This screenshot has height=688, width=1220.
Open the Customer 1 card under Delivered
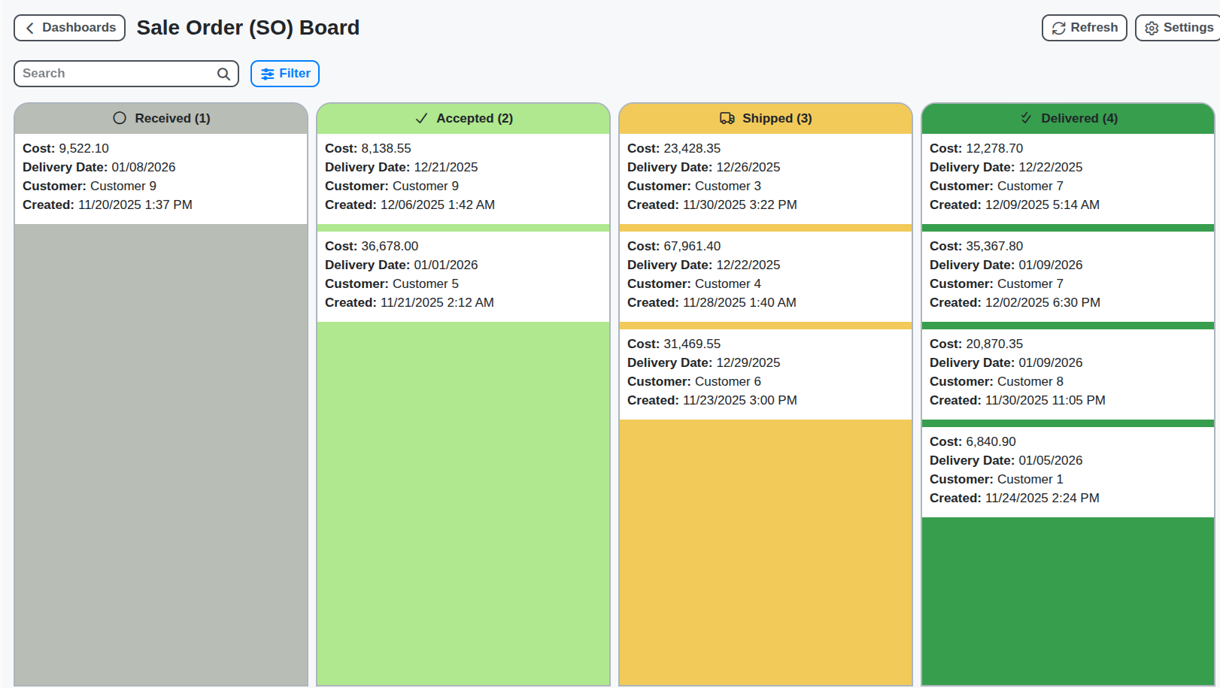click(1067, 469)
